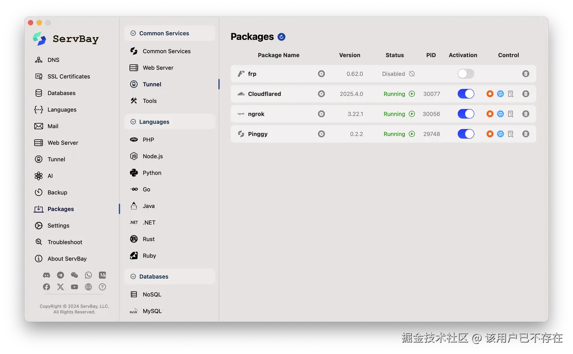The image size is (573, 354).
Task: Open Tunnel in the left sidebar
Action: (x=50, y=159)
